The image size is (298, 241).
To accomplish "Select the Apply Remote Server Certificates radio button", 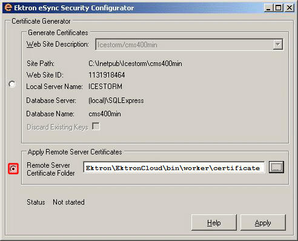I will click(13, 168).
